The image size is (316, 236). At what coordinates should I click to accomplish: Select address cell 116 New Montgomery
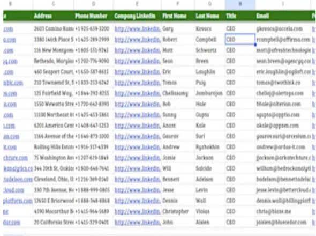[x=53, y=50]
